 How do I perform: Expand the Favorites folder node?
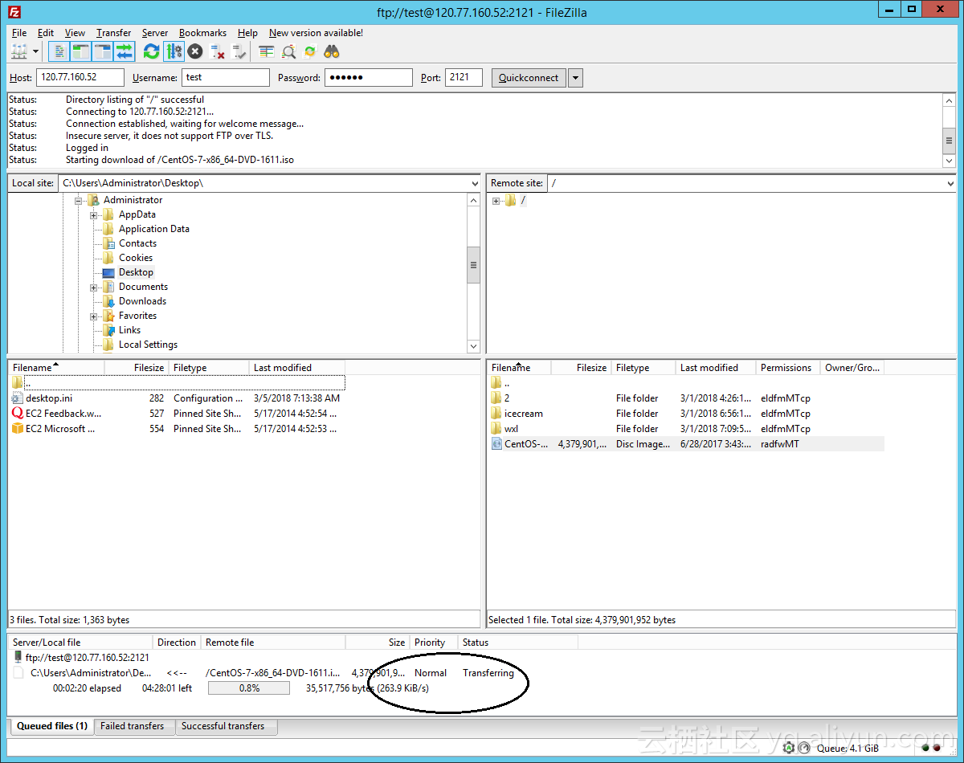tap(94, 316)
